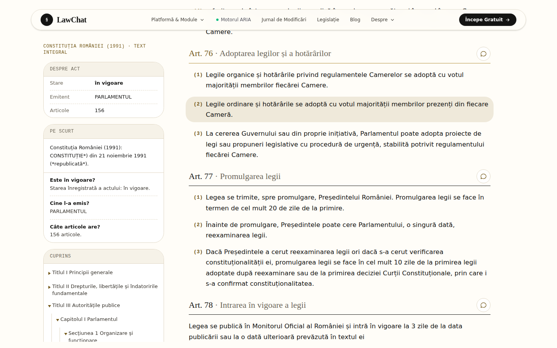557x348 pixels.
Task: Click Art. 77 paragraph (3) on Curții Constituționale
Action: tap(340, 268)
